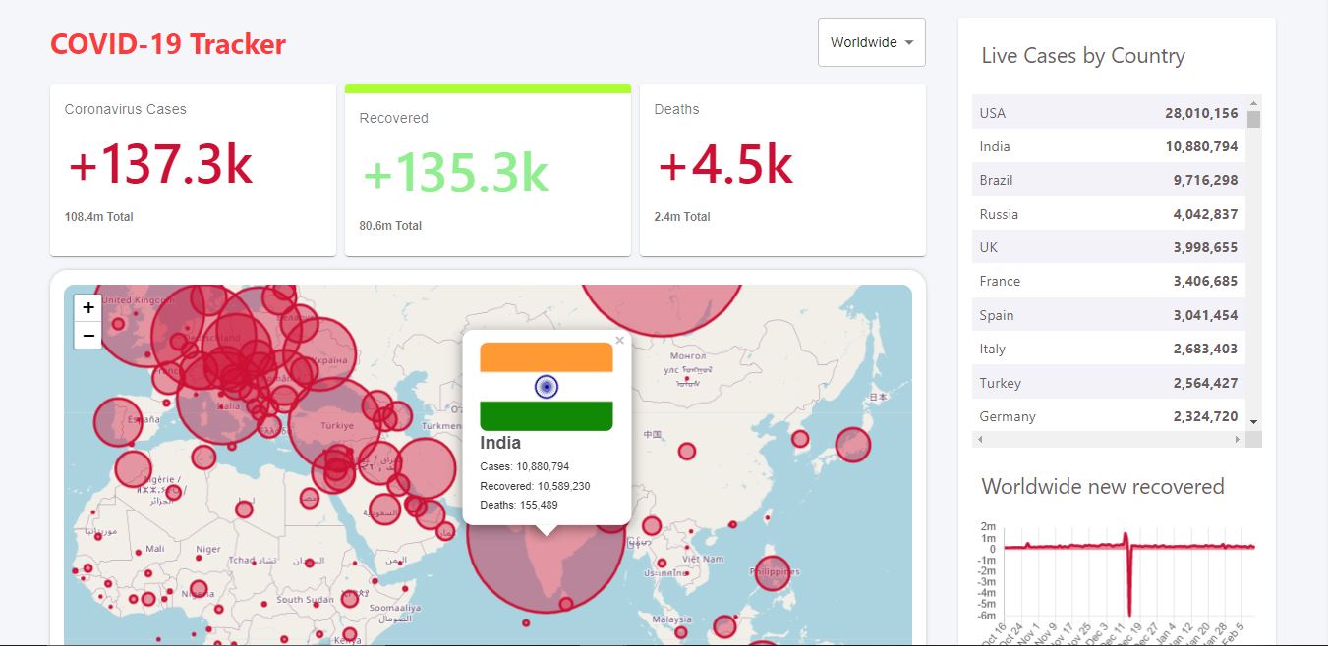Click the Worldwide new recovered heading
The image size is (1328, 646).
[x=1103, y=486]
